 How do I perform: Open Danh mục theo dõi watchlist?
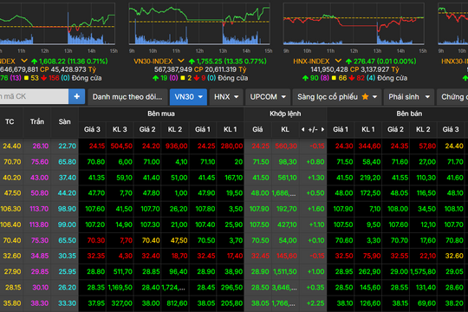[x=127, y=97]
